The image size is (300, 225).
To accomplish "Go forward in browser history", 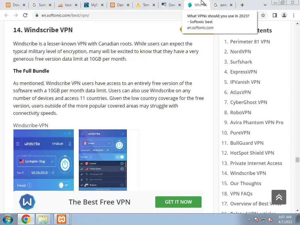I will [16, 15].
